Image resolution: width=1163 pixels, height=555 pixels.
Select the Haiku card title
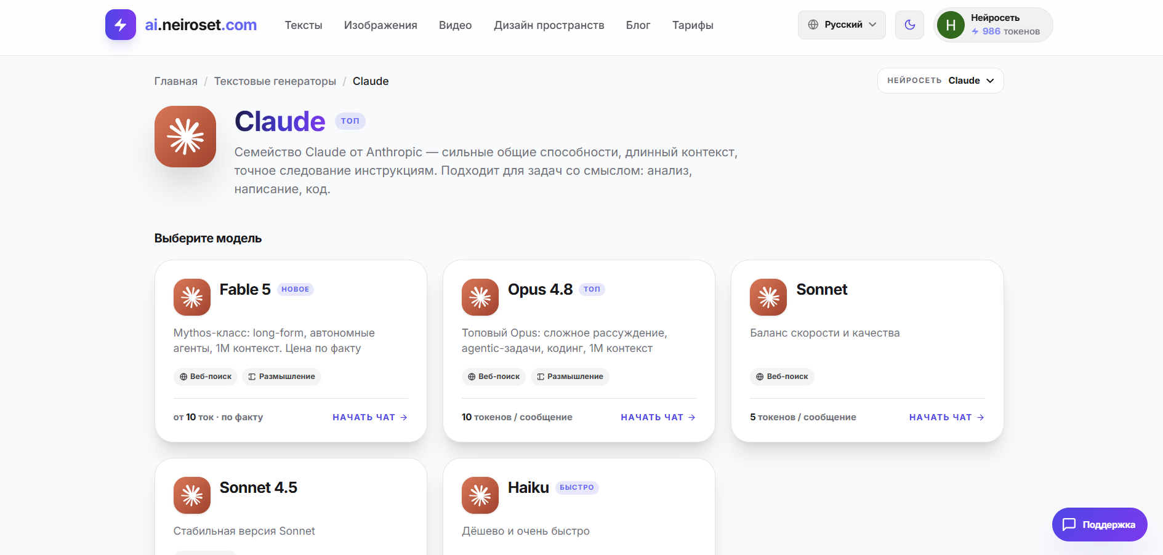tap(528, 487)
